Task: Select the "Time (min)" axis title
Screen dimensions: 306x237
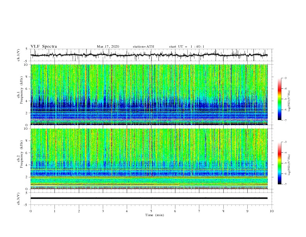Action: click(x=155, y=215)
